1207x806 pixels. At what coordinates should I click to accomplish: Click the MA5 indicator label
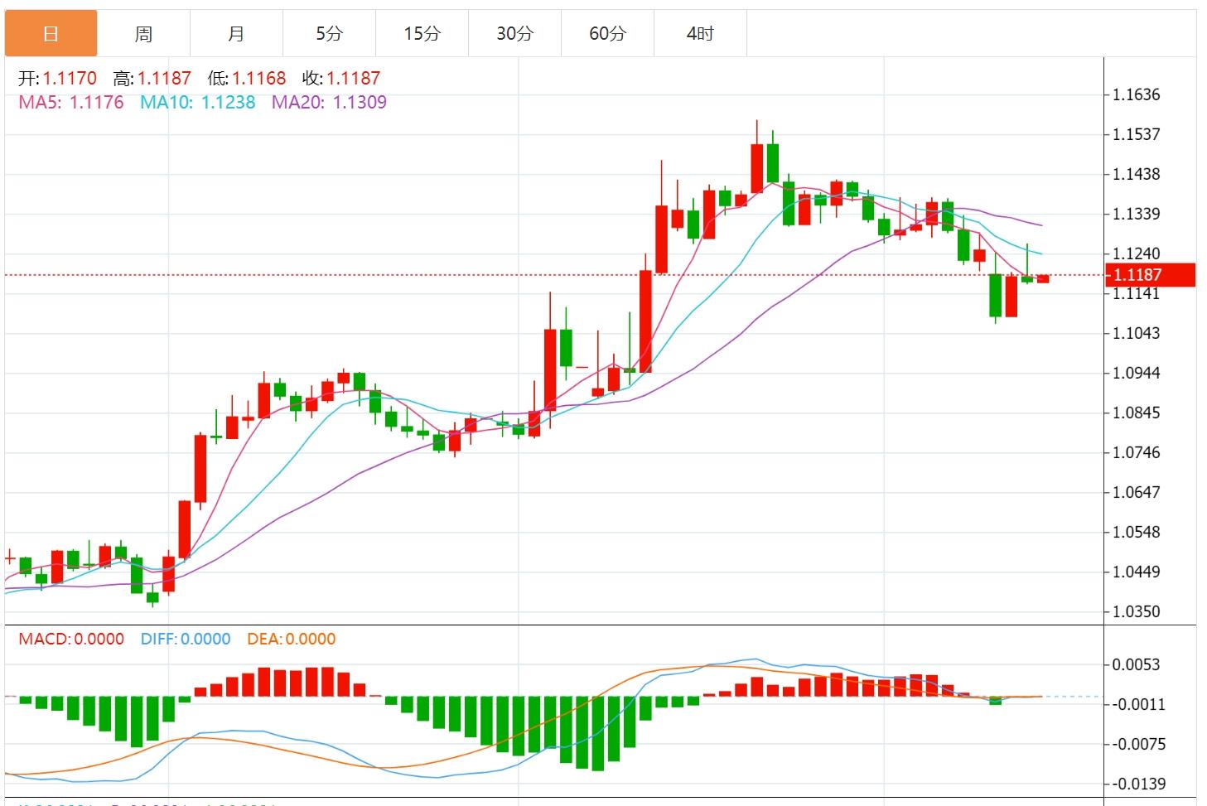point(71,102)
